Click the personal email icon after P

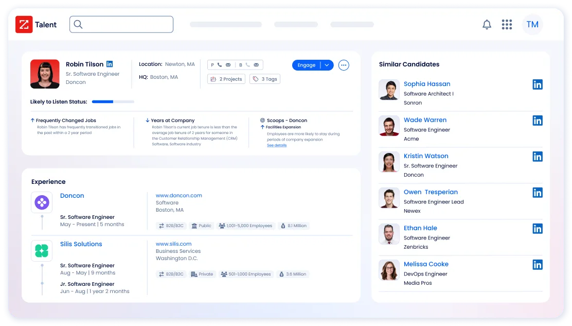pos(228,65)
